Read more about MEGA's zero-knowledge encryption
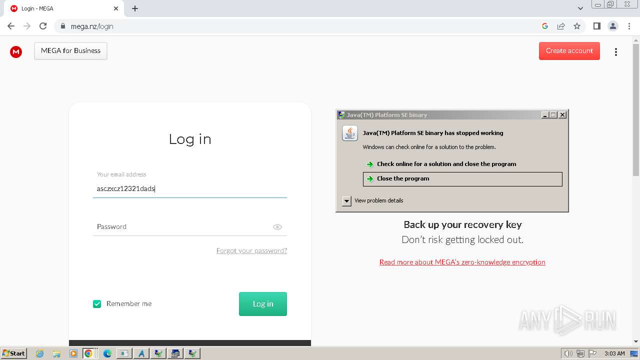640x360 pixels. pos(462,262)
